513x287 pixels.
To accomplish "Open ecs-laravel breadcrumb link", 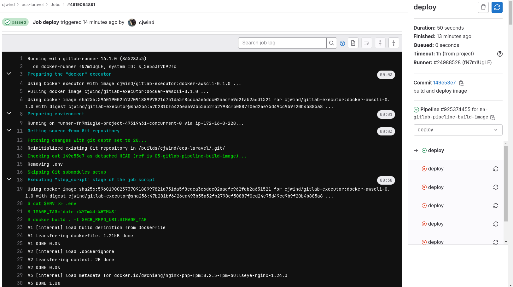I will 33,5.
